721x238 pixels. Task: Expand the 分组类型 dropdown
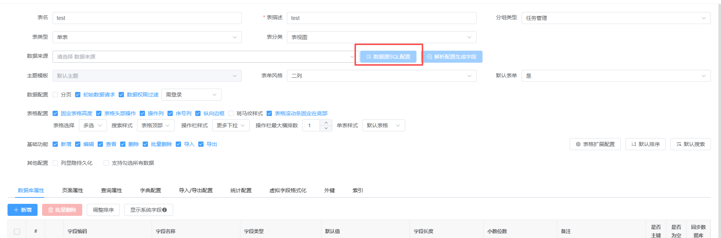pos(616,18)
